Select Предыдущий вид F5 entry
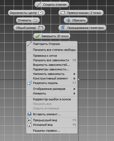This screenshot has height=141, width=114. pyautogui.click(x=52, y=120)
